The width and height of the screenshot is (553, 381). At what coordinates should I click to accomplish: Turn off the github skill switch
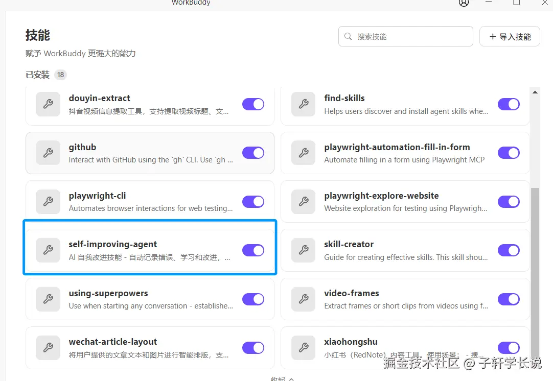253,153
